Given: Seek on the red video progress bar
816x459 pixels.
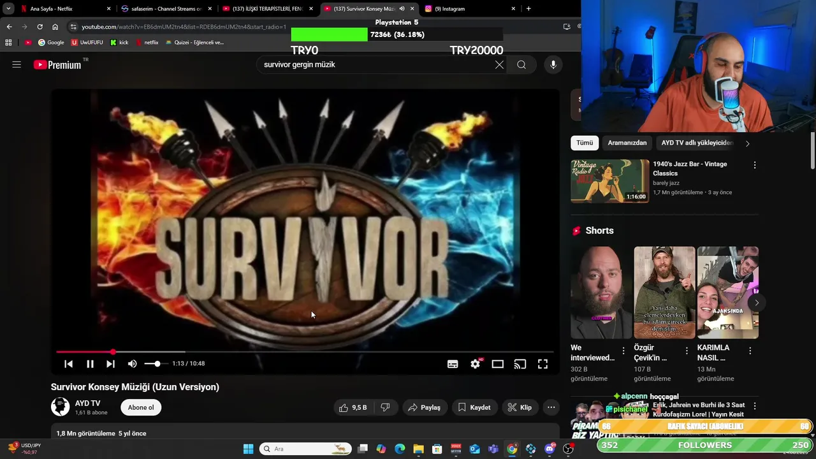Looking at the screenshot, I should pyautogui.click(x=305, y=352).
